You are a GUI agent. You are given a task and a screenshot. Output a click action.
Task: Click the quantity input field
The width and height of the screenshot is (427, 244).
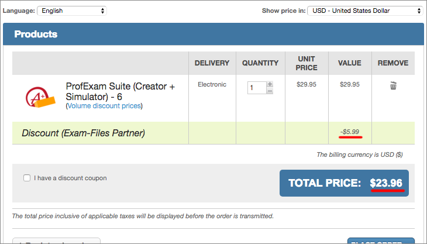[x=256, y=88]
